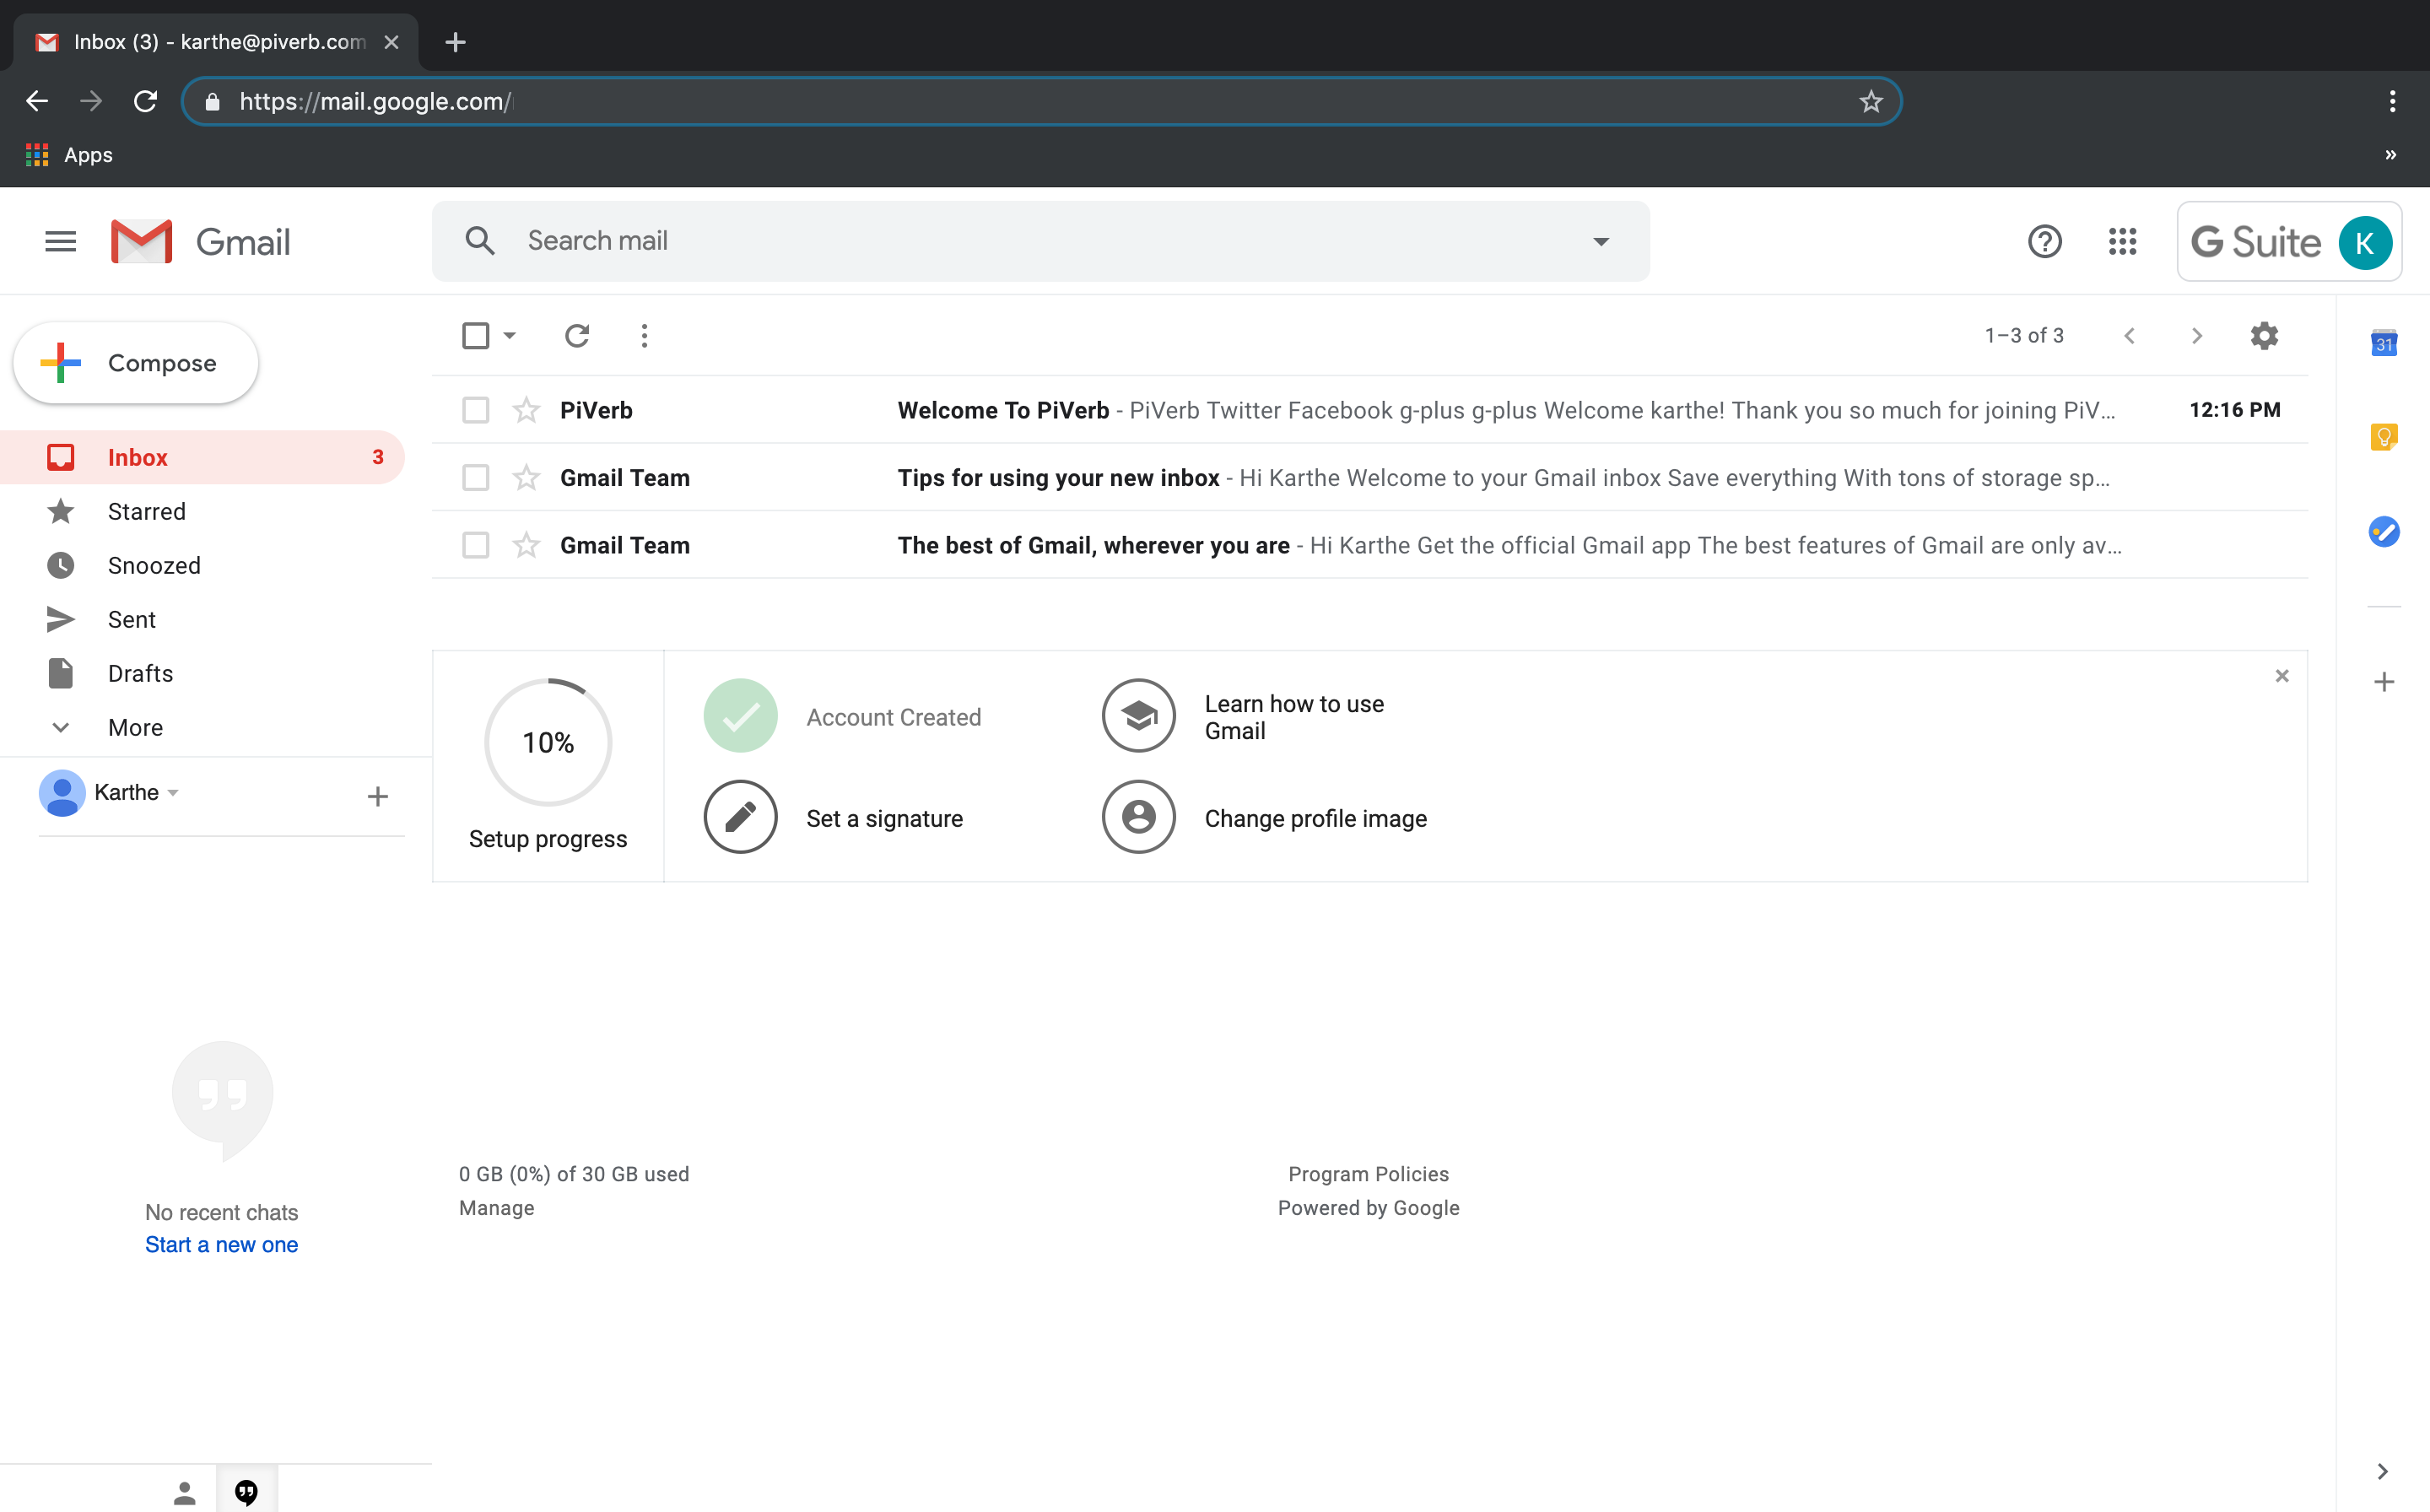
Task: Go back in browser history
Action: pos(37,101)
